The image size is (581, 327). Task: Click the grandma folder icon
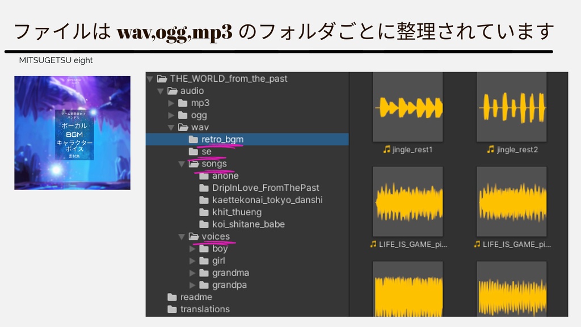coord(204,272)
